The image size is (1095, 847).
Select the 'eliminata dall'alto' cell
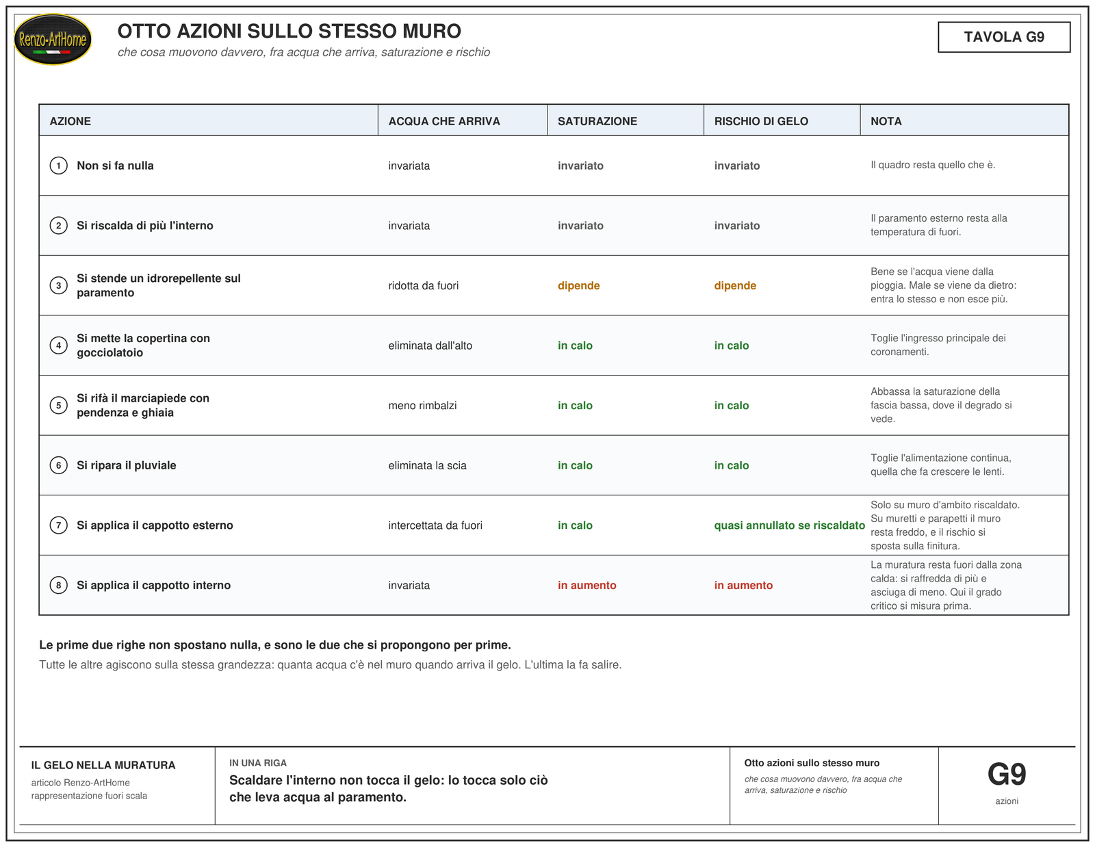(430, 346)
